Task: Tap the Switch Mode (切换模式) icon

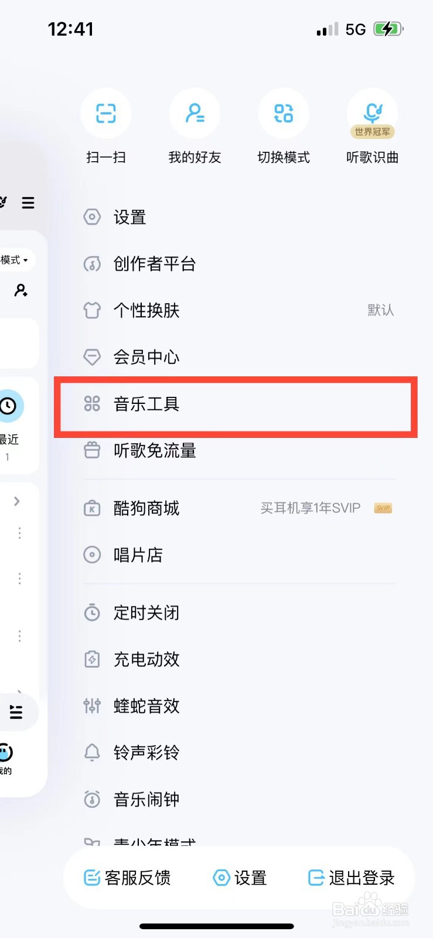Action: click(x=284, y=113)
